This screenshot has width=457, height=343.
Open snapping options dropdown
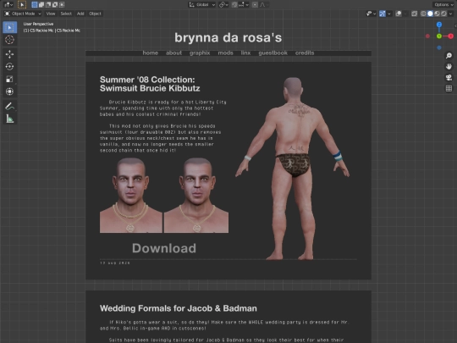click(244, 5)
